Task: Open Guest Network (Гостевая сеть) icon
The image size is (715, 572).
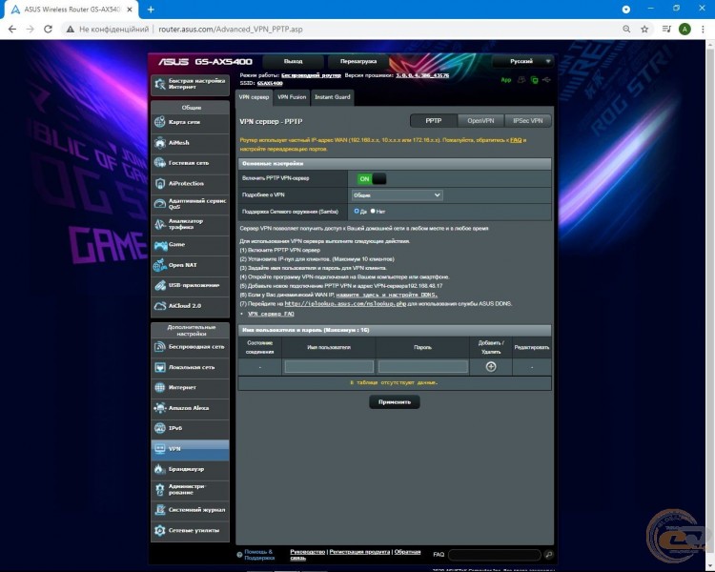Action: coord(159,163)
